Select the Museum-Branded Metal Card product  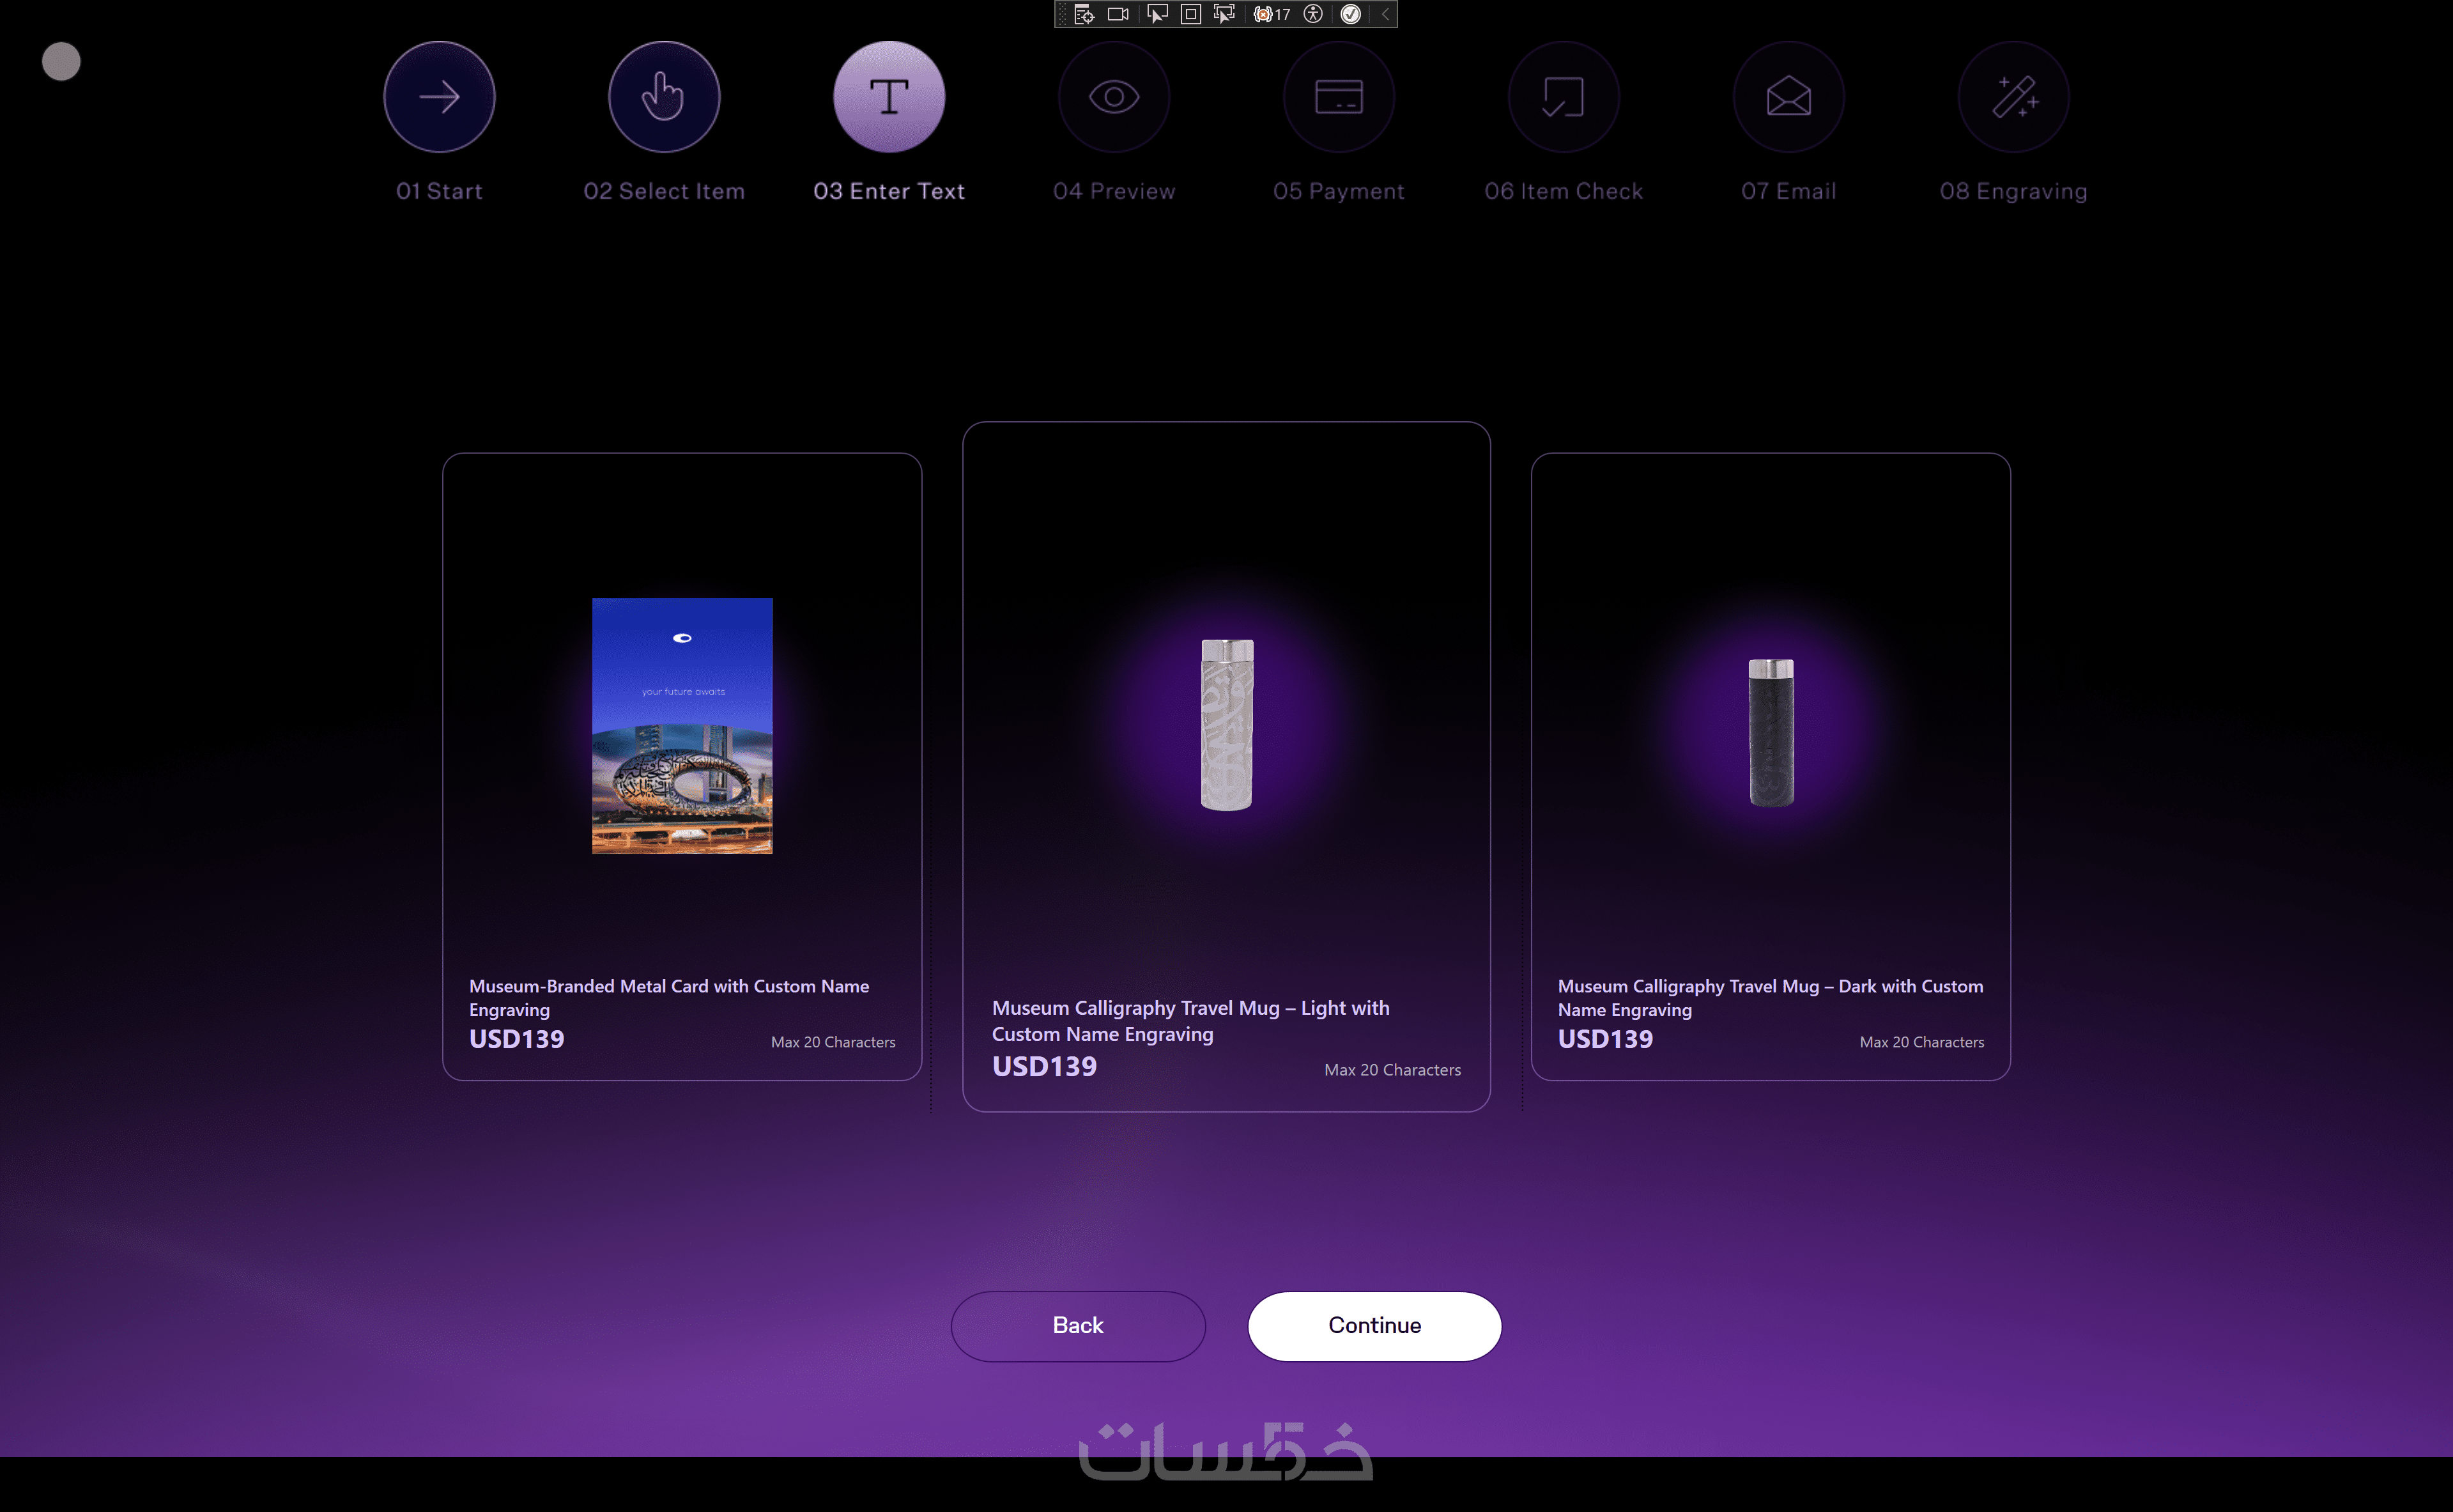coord(682,766)
